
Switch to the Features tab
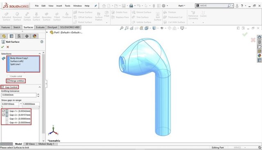pyautogui.click(x=6, y=27)
